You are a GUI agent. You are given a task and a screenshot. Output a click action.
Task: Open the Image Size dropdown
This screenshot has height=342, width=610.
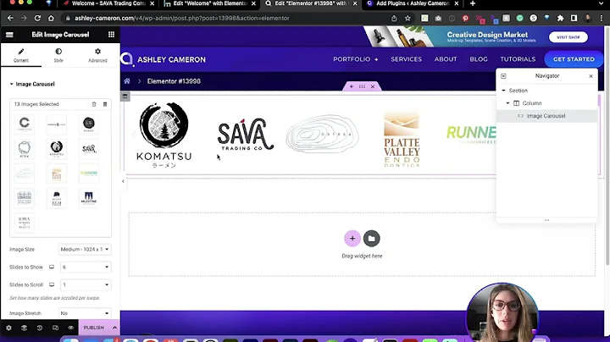coord(85,249)
